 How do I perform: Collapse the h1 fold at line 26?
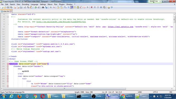point(8,69)
